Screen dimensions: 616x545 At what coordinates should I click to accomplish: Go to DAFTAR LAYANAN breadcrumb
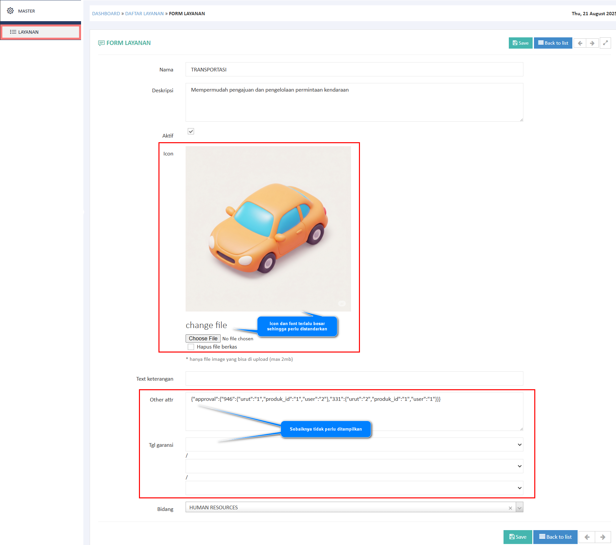[x=144, y=14]
